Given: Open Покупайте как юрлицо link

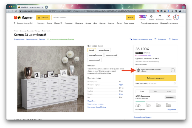Looking at the screenshot, I should 149,23.
